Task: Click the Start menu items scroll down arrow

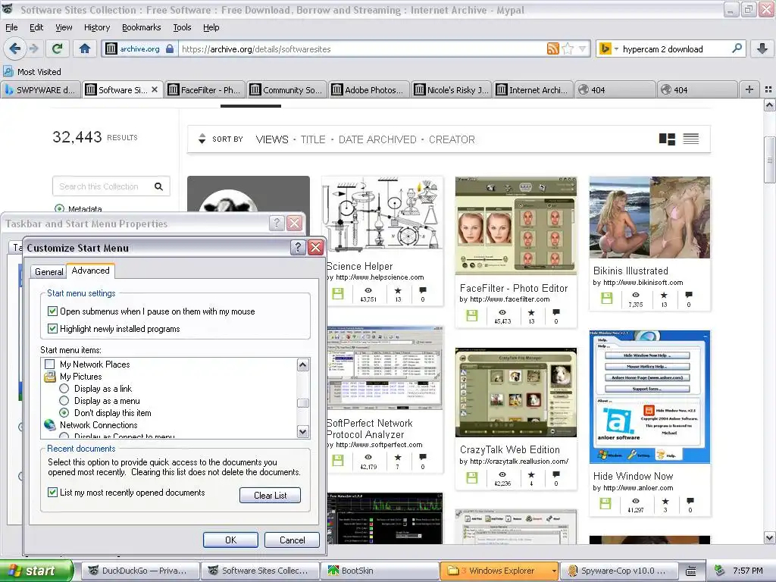Action: [303, 431]
